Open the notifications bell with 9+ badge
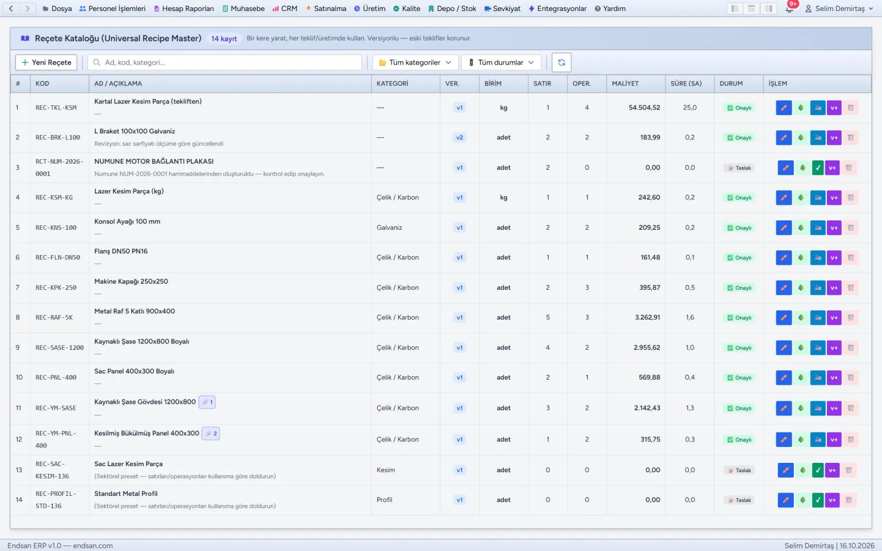The height and width of the screenshot is (551, 882). coord(790,8)
